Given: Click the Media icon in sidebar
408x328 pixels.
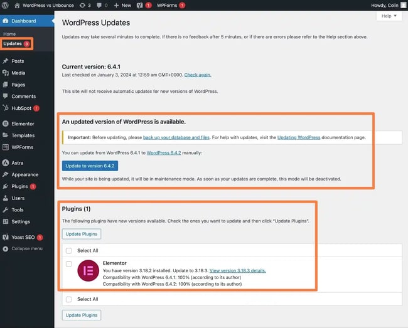Looking at the screenshot, I should coord(6,73).
